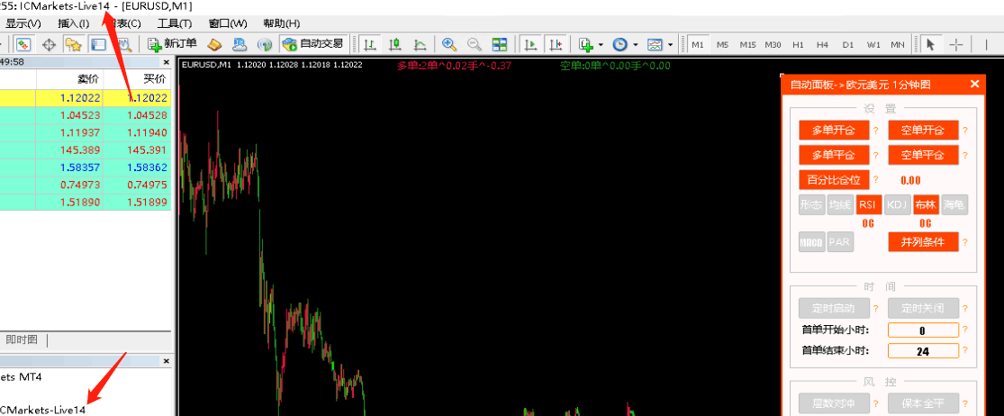Switch chart to candlestick mode
Image resolution: width=1004 pixels, height=416 pixels.
[x=395, y=44]
